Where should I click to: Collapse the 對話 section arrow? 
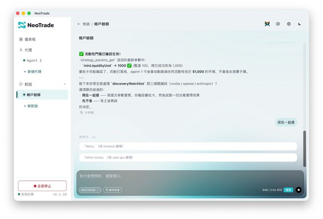point(65,84)
